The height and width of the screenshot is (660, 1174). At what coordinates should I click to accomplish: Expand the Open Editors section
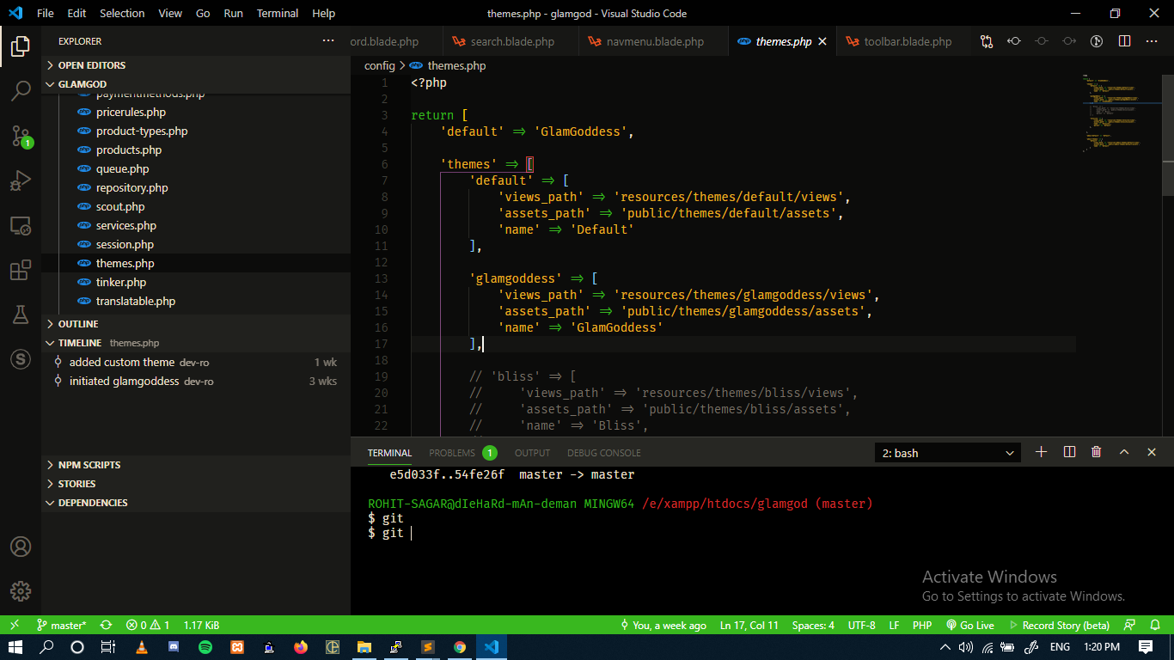click(x=196, y=65)
